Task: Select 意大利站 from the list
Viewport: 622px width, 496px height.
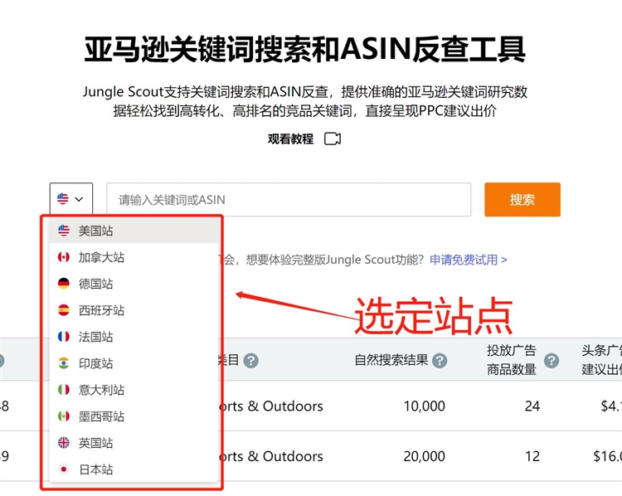Action: point(134,390)
